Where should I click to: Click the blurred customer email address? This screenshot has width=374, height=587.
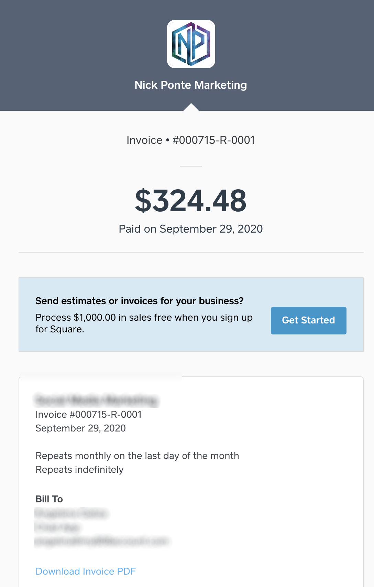(102, 541)
